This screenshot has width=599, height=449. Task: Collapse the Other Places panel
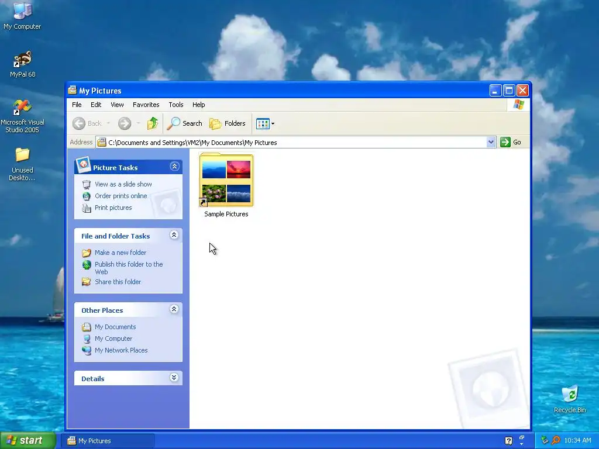[174, 309]
